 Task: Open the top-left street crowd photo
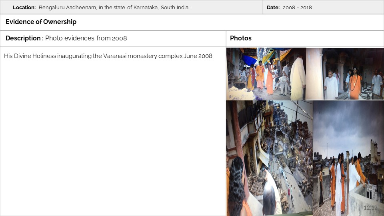[266, 74]
